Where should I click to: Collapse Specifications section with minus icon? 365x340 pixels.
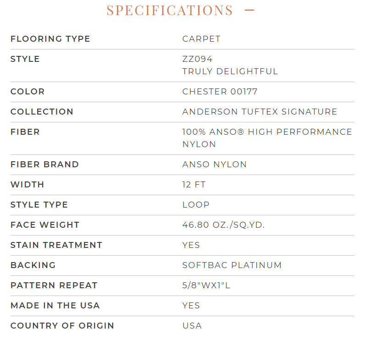(x=249, y=10)
